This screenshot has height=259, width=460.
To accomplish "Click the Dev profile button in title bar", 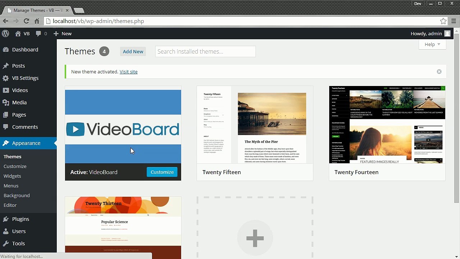I will pyautogui.click(x=418, y=4).
